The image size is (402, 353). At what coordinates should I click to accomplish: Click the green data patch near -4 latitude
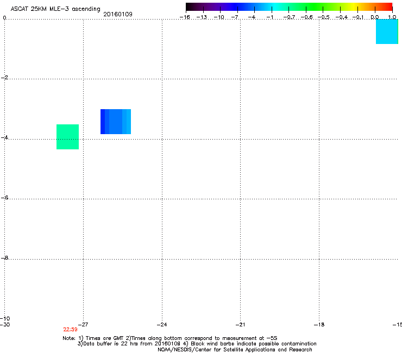68,137
